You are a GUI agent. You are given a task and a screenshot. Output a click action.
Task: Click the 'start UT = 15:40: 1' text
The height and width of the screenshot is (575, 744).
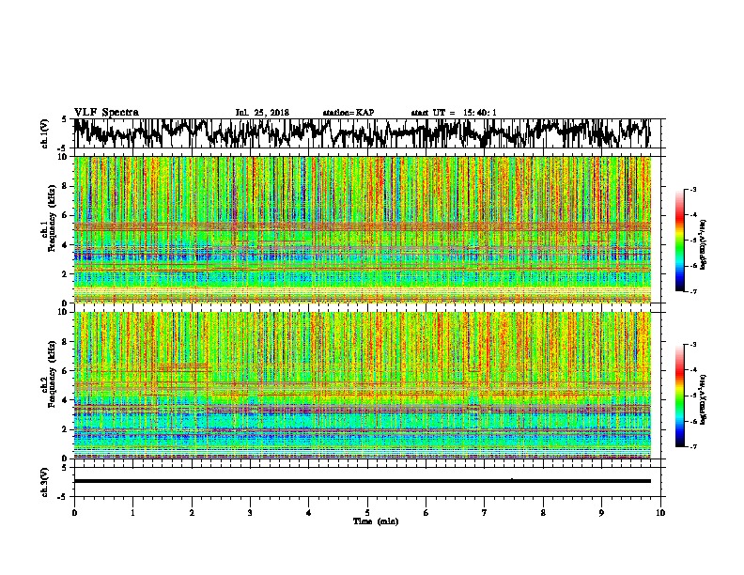[x=454, y=113]
